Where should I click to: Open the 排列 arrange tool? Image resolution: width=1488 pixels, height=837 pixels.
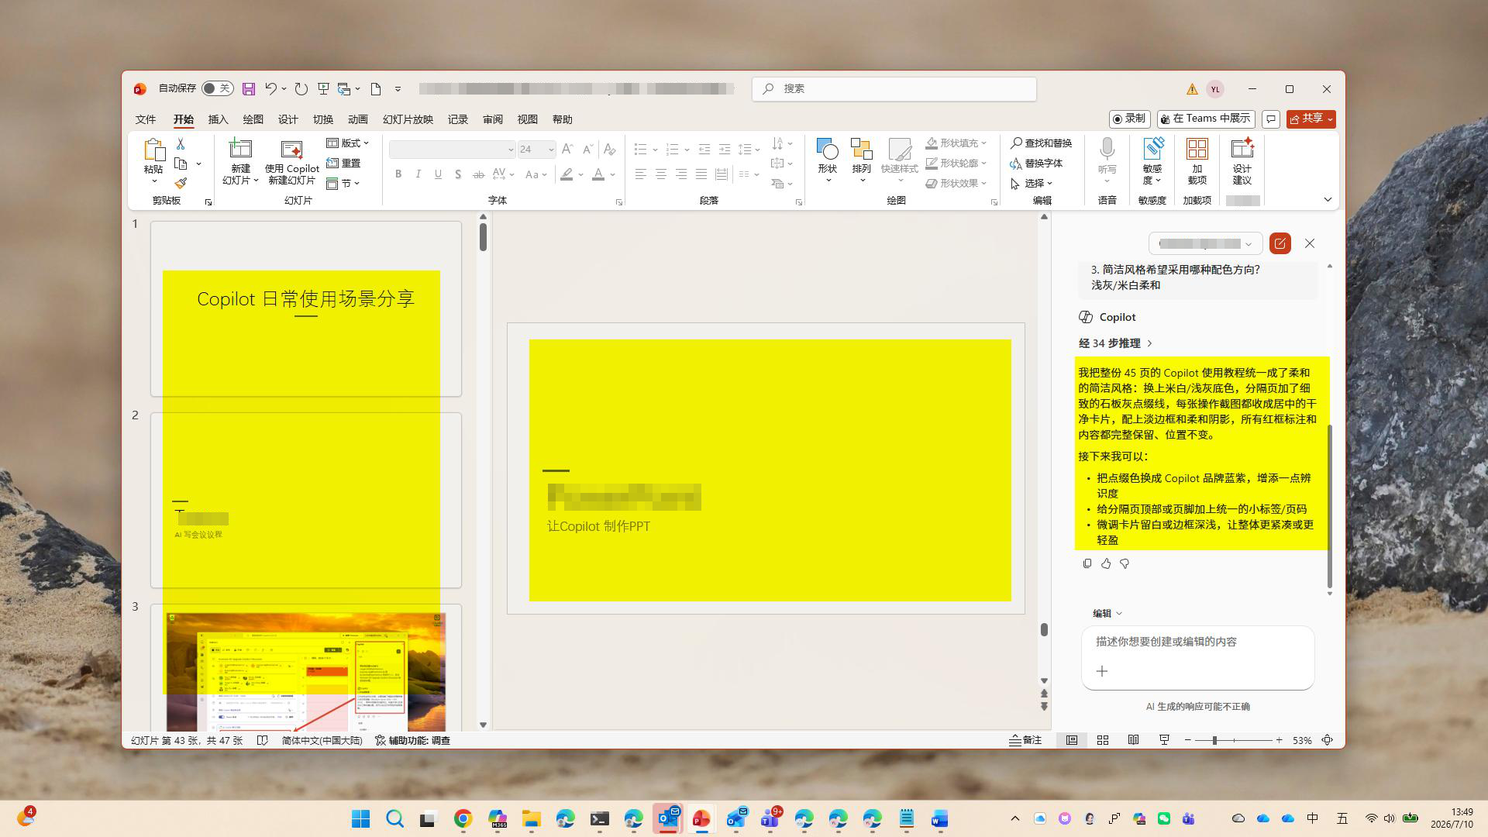click(x=862, y=161)
